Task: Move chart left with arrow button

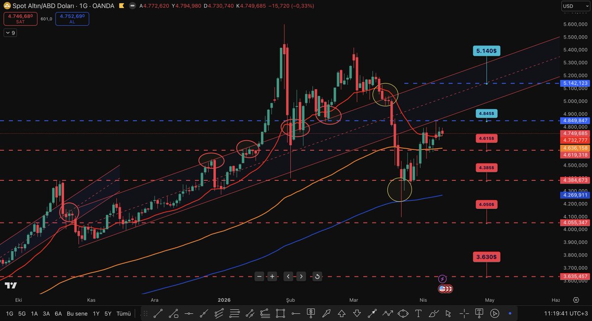Action: 289,276
